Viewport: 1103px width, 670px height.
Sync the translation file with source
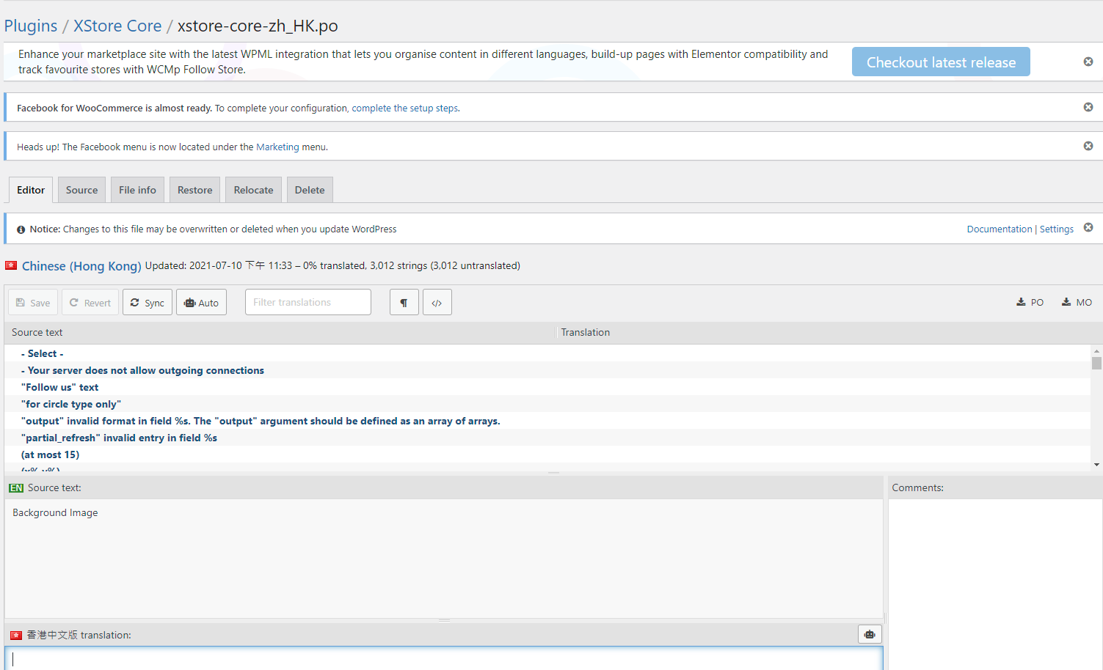148,303
